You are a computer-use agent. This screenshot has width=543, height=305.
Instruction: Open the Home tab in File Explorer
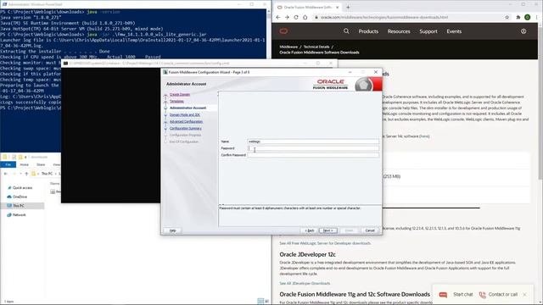pyautogui.click(x=25, y=164)
